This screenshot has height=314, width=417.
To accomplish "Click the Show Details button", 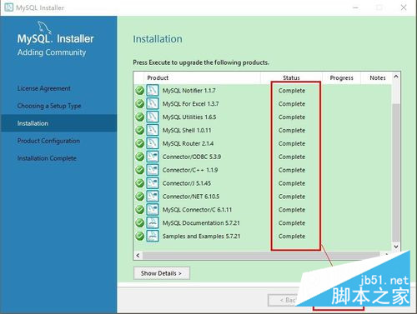I will (x=162, y=273).
